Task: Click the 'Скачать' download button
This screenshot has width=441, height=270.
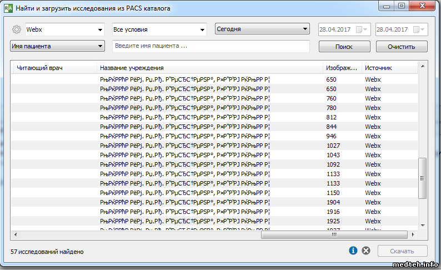Action: coord(402,251)
